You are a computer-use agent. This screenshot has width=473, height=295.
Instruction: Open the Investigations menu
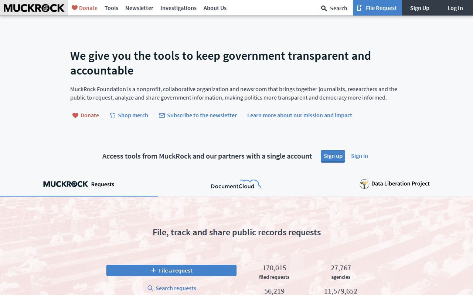(178, 8)
